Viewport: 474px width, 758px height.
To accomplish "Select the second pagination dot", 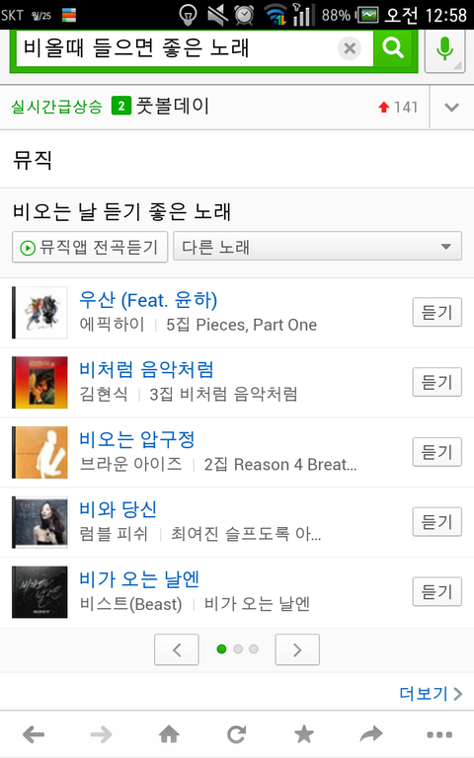I will tap(238, 649).
